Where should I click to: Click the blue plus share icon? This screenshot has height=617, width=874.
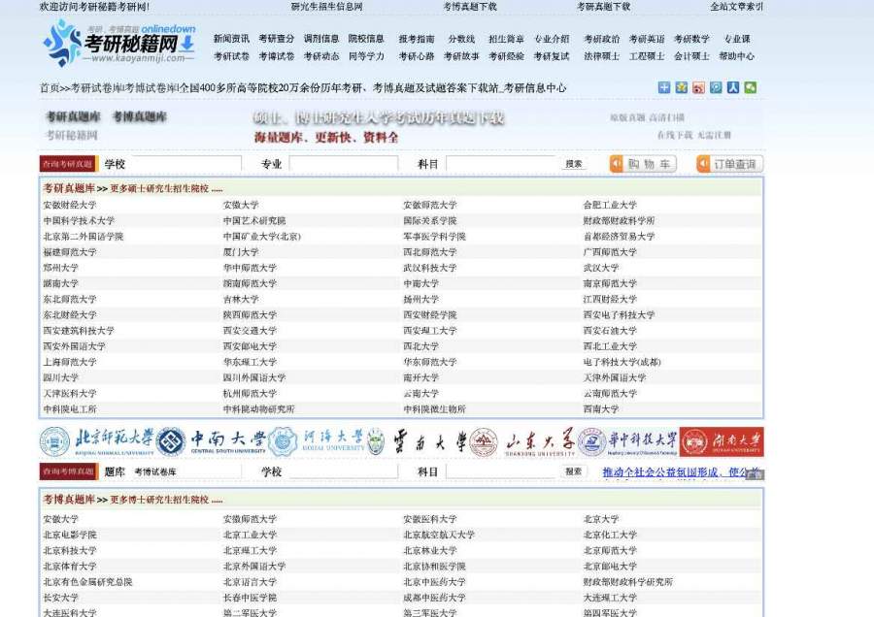(x=664, y=87)
